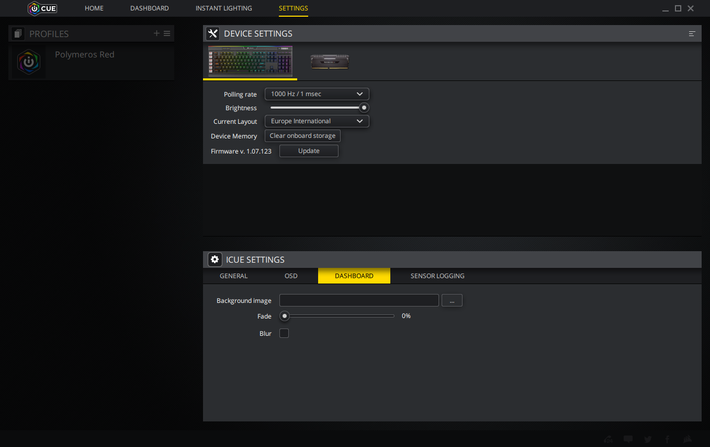Open the Device Settings panel options menu
Screen dimensions: 710x447
692,34
